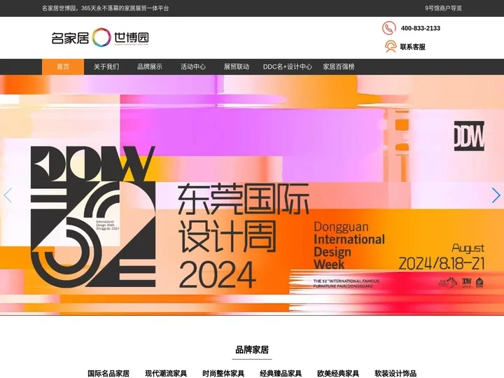Viewport: 504px width, 378px height.
Task: Open 家居百强榜 nav item
Action: [x=339, y=66]
